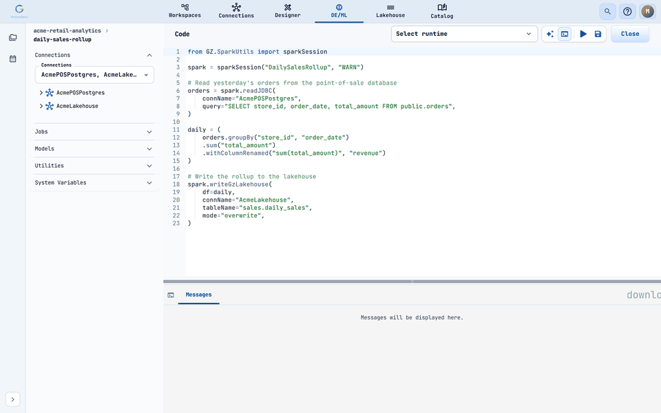The image size is (661, 413).
Task: Collapse the Connections section
Action: pos(149,55)
